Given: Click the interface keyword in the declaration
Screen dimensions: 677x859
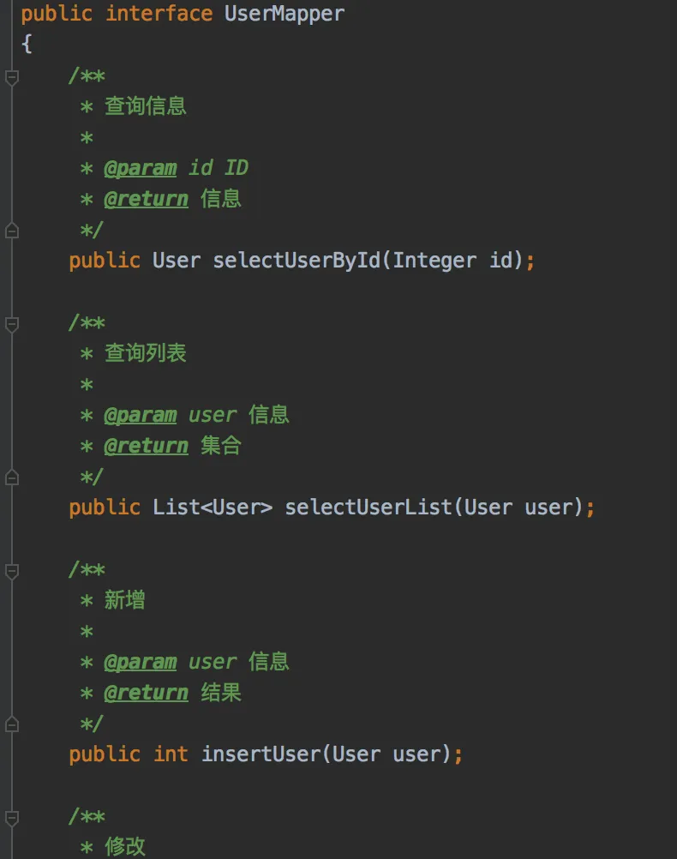Looking at the screenshot, I should point(159,14).
